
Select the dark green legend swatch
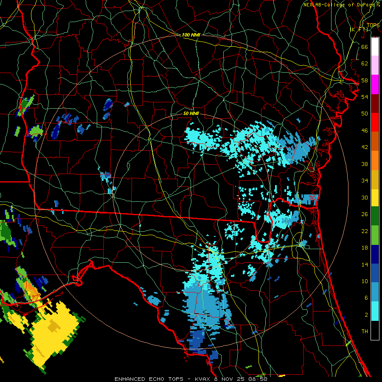tap(375, 216)
